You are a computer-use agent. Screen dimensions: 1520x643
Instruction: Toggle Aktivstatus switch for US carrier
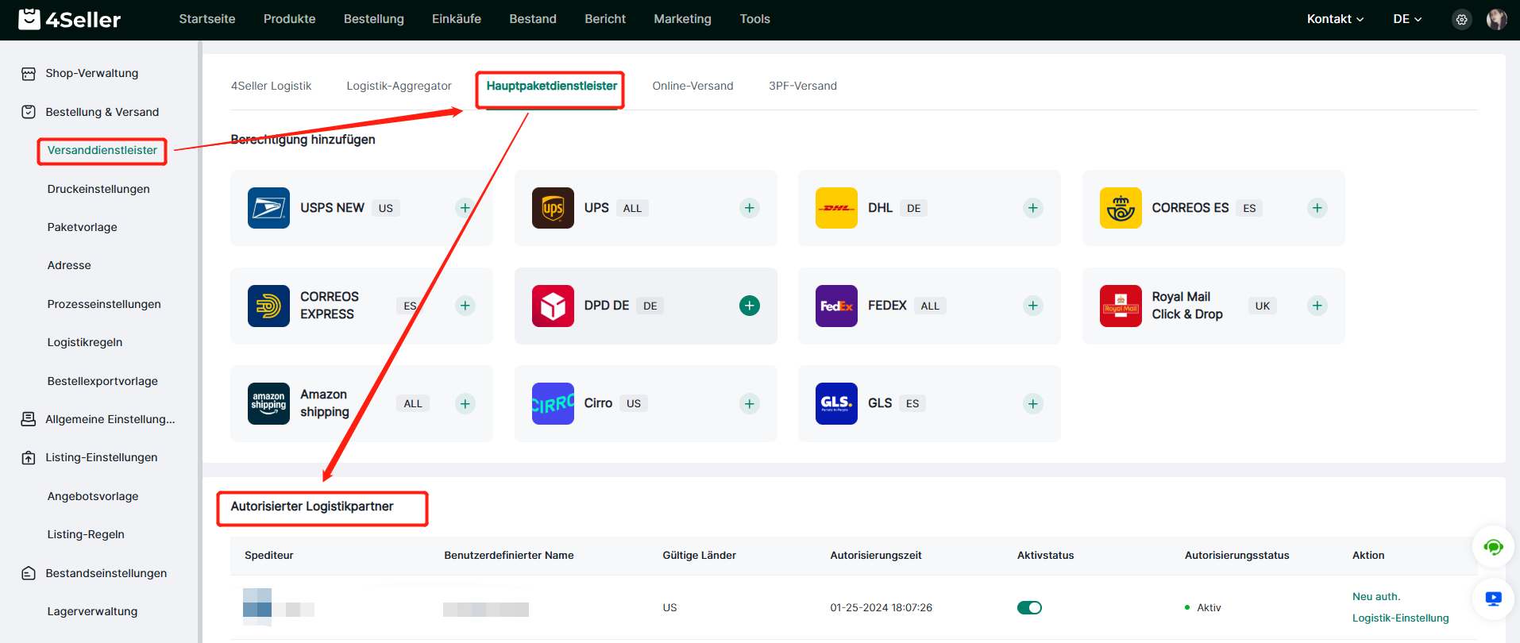click(1029, 607)
